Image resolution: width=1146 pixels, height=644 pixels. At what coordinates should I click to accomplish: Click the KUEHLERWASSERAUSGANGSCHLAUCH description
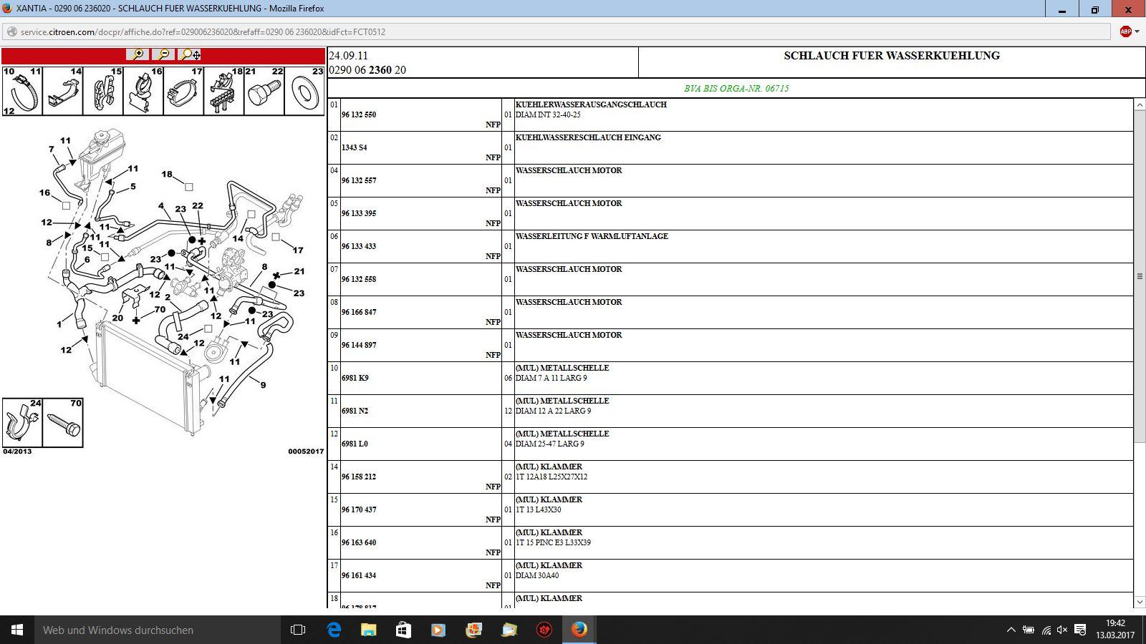pos(591,104)
